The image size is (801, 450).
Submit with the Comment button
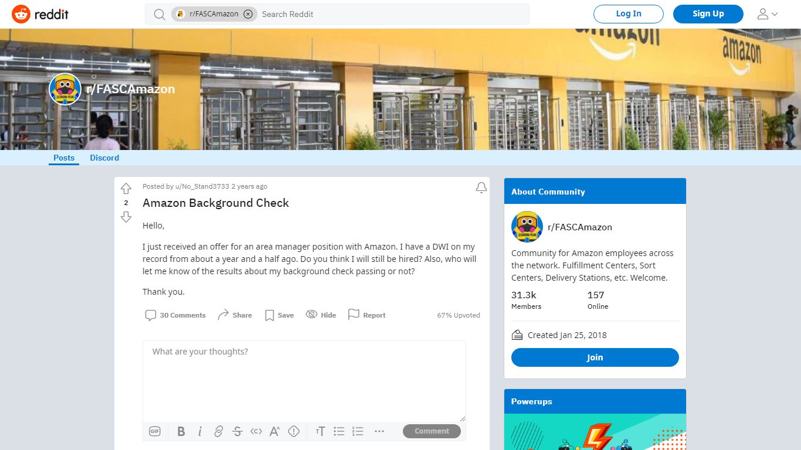[432, 431]
